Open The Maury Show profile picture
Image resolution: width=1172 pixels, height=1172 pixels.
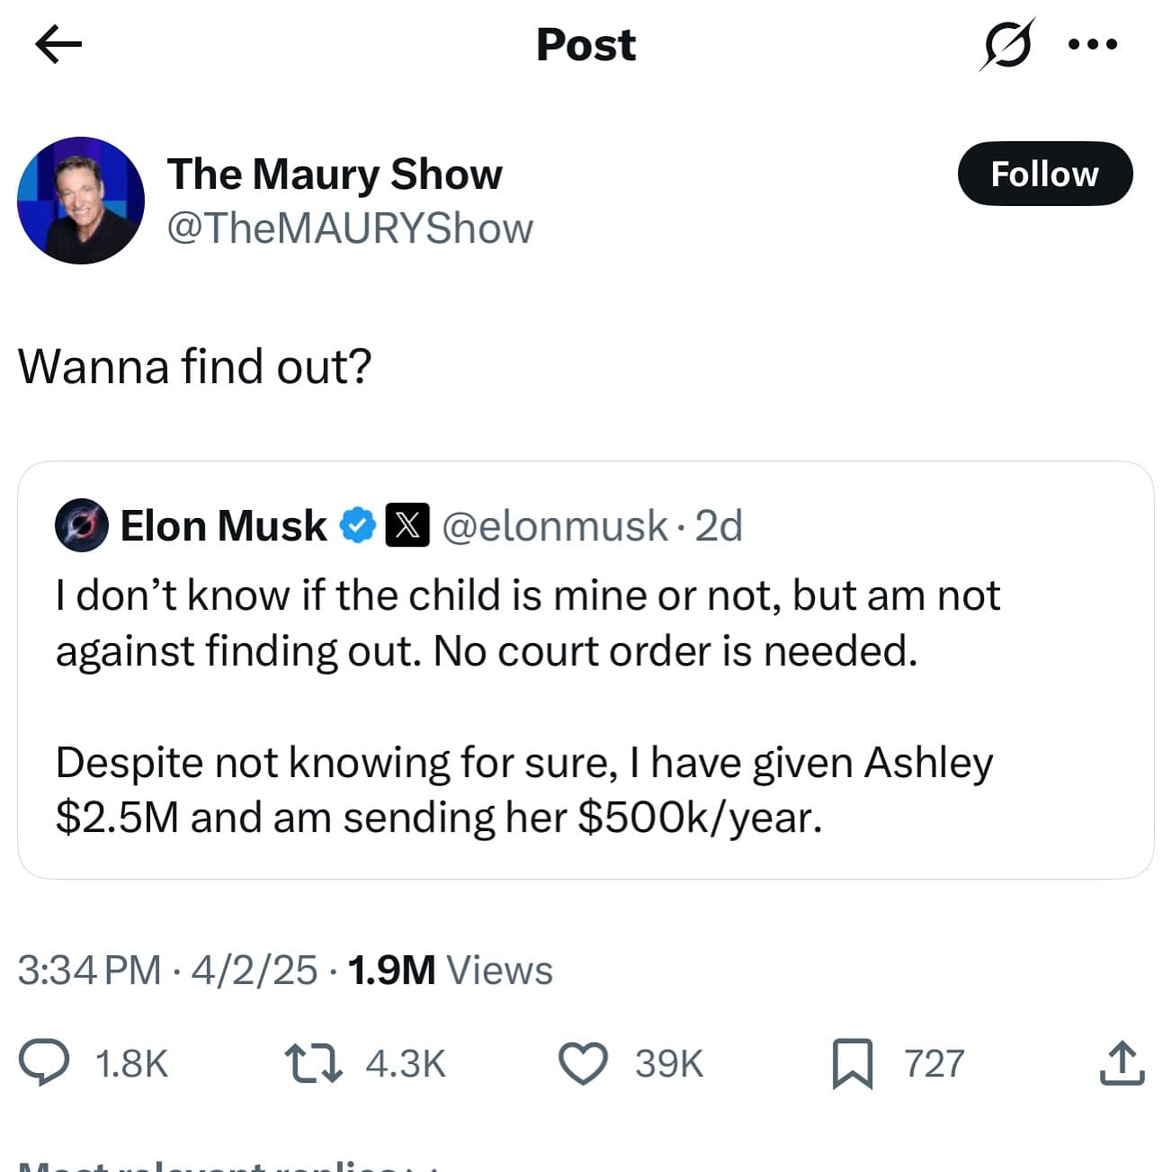(x=81, y=201)
